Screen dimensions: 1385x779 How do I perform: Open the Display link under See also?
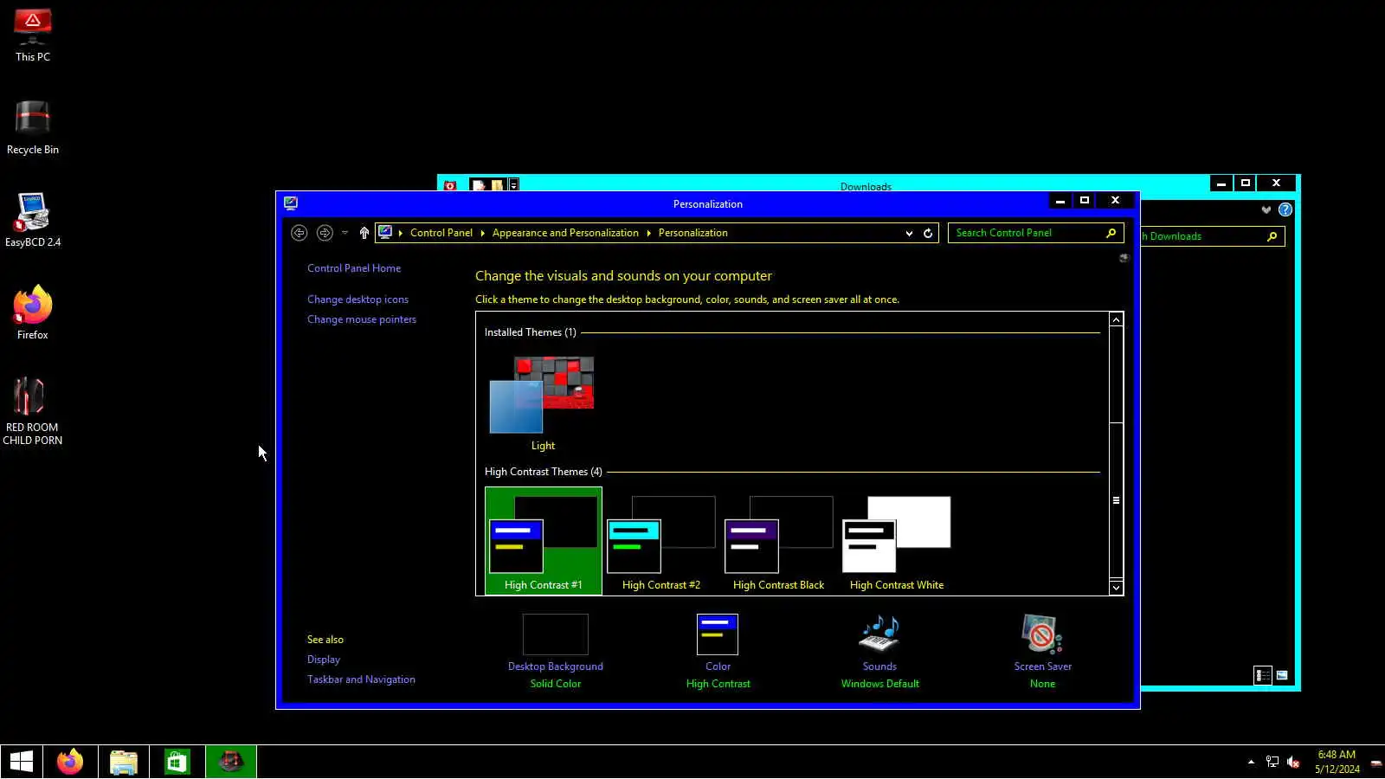324,660
